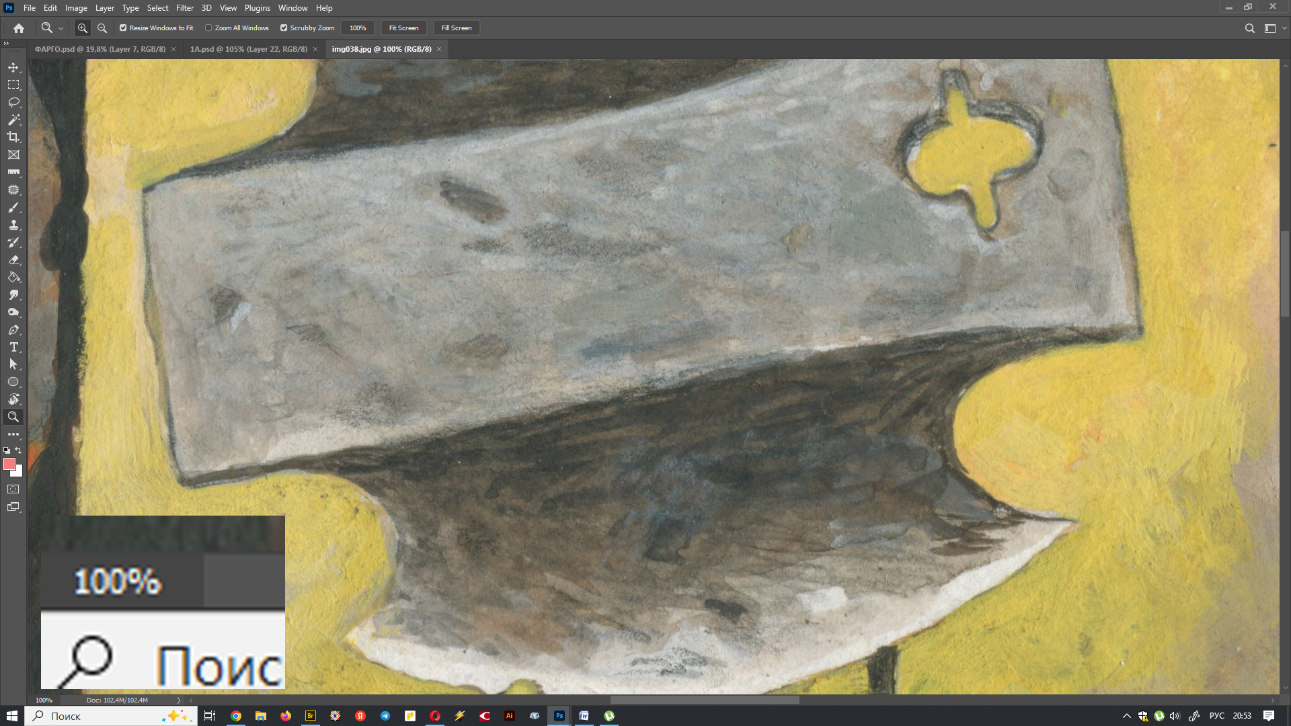1291x726 pixels.
Task: Click the foreground color swatch
Action: click(x=9, y=464)
